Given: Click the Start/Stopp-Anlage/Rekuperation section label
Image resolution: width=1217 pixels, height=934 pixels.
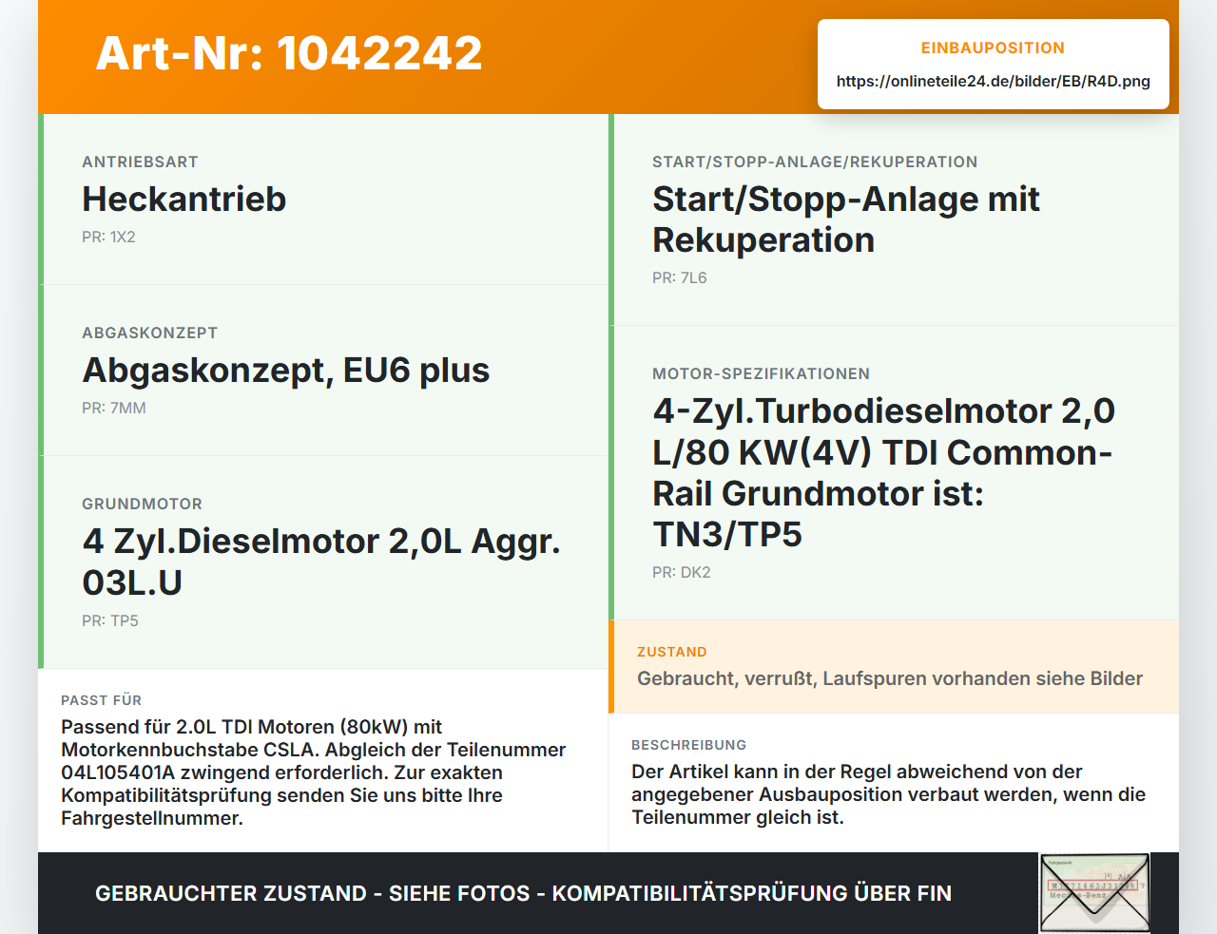Looking at the screenshot, I should click(x=815, y=162).
